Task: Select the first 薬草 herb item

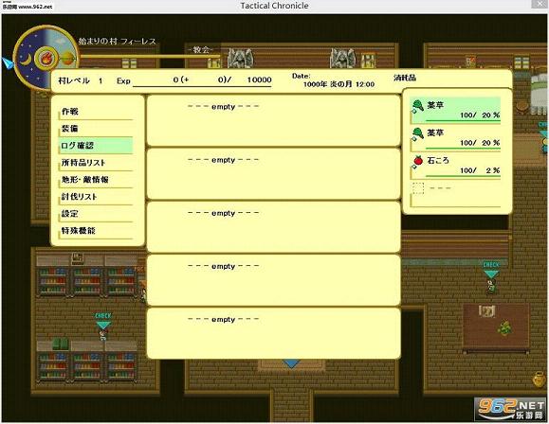Action: tap(455, 110)
